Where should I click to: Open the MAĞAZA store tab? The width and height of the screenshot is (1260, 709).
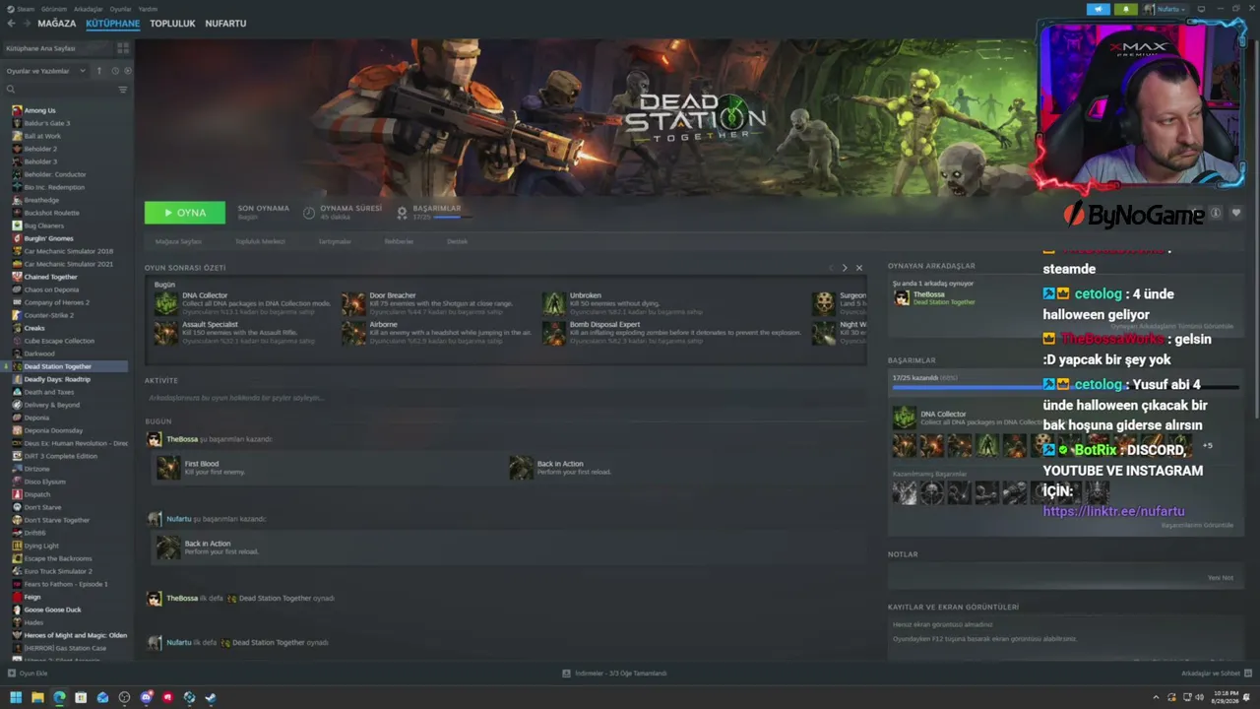[x=57, y=24]
